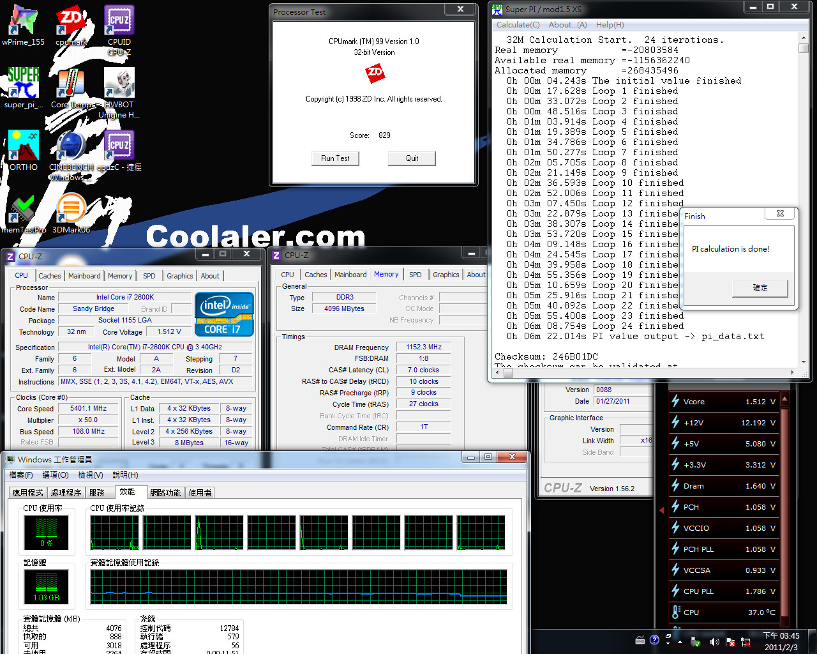The height and width of the screenshot is (654, 817).
Task: Click the taskbar clock showing 03:45
Action: 781,641
